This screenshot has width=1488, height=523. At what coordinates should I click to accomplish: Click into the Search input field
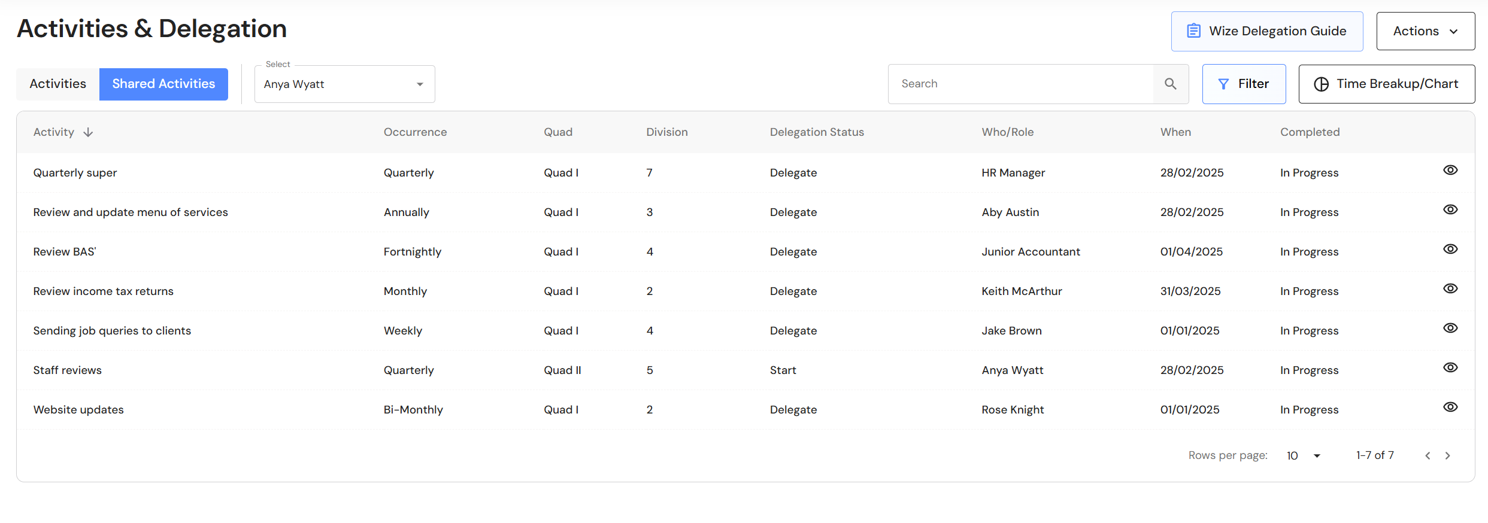click(x=1020, y=84)
